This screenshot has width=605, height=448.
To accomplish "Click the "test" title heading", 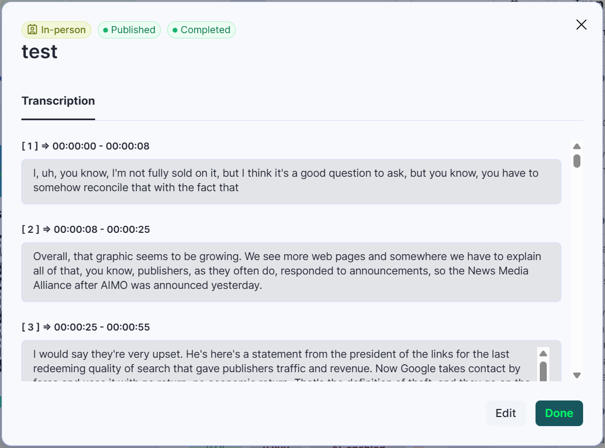I will click(40, 52).
